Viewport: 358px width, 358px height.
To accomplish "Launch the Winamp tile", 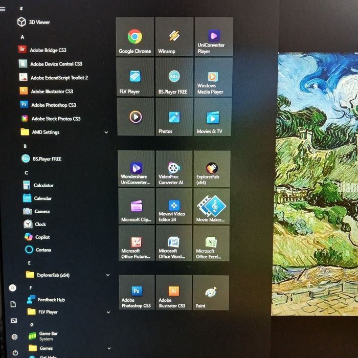I will point(174,36).
